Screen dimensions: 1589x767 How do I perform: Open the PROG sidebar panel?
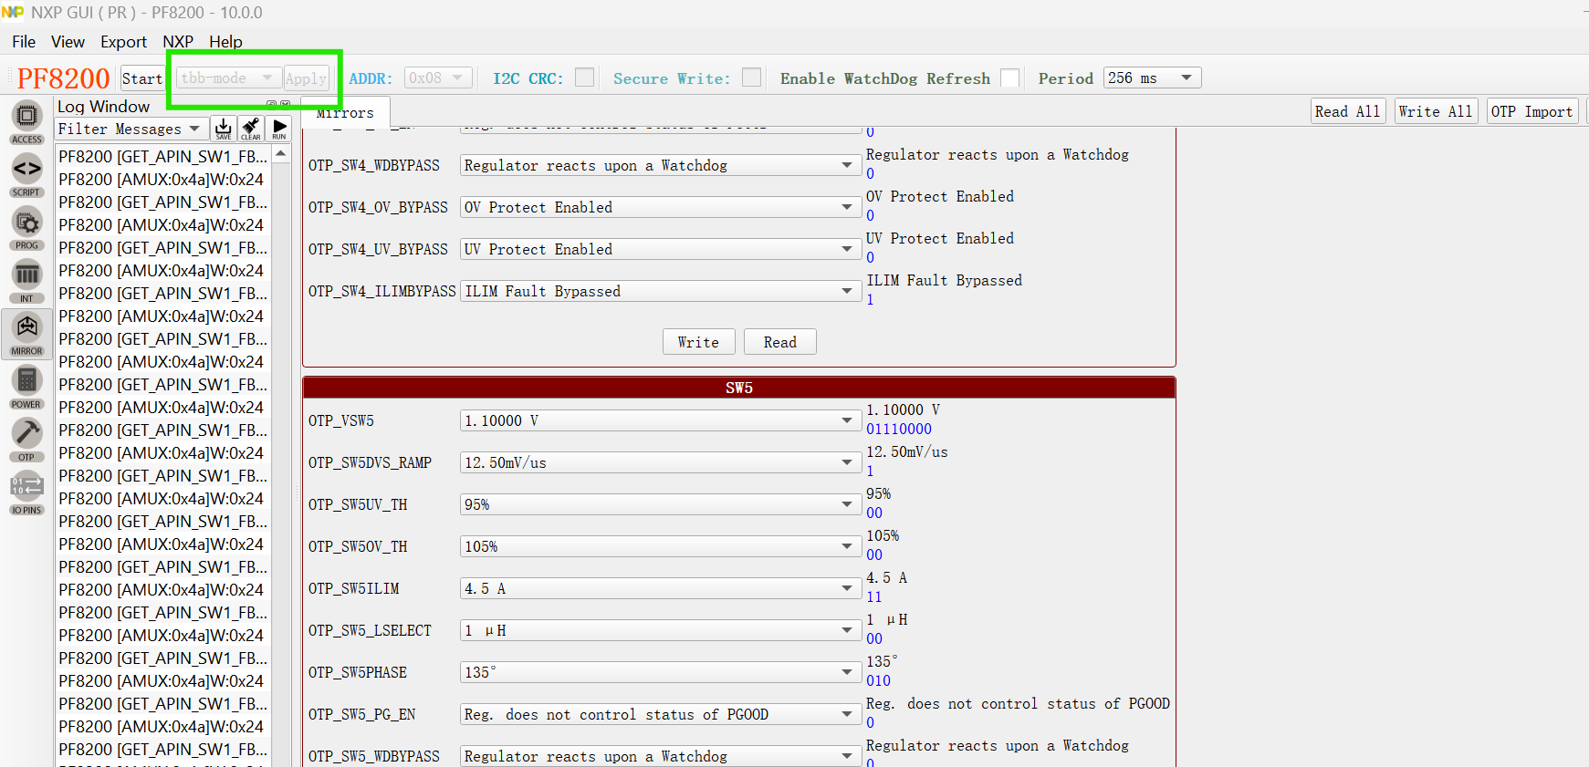pyautogui.click(x=26, y=227)
